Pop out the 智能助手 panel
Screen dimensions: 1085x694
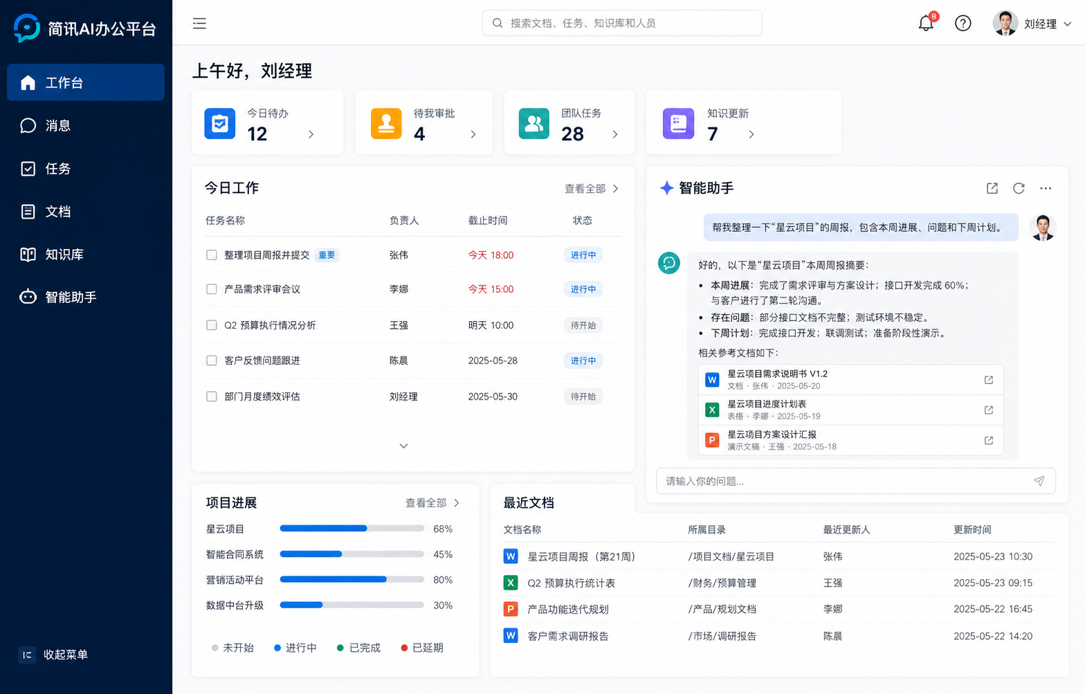pyautogui.click(x=992, y=188)
